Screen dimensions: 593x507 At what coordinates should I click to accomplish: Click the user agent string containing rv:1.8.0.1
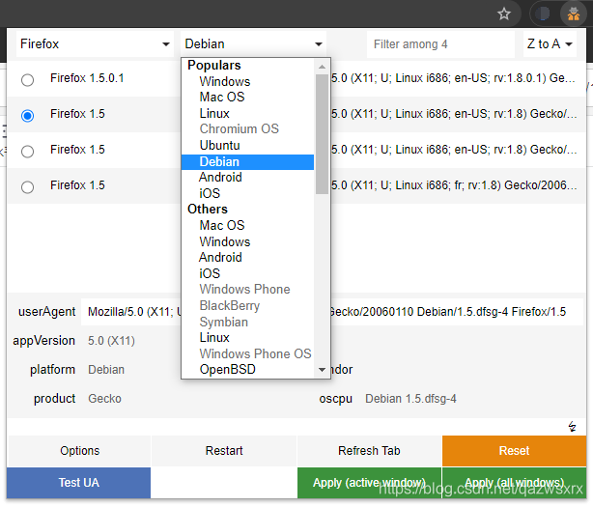tap(453, 78)
